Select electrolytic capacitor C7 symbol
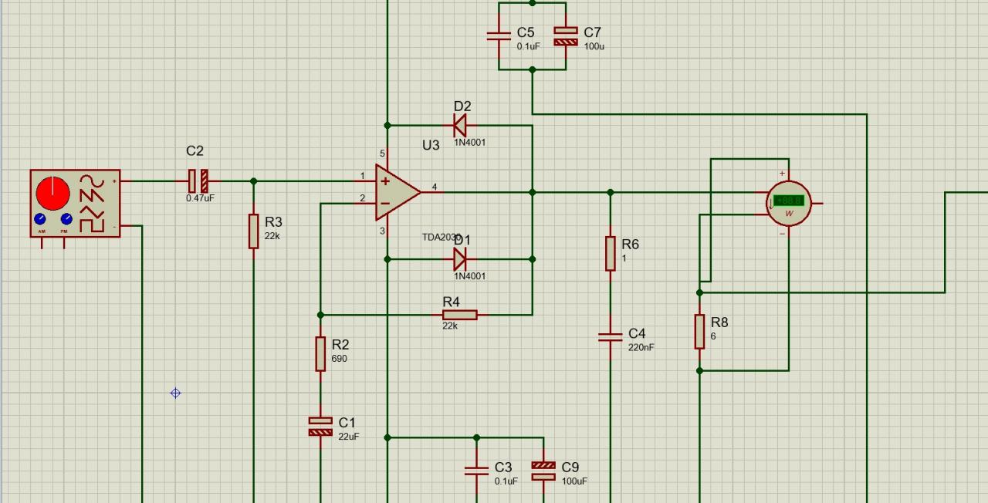 pyautogui.click(x=566, y=36)
